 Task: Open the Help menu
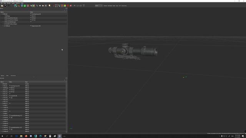point(22,3)
